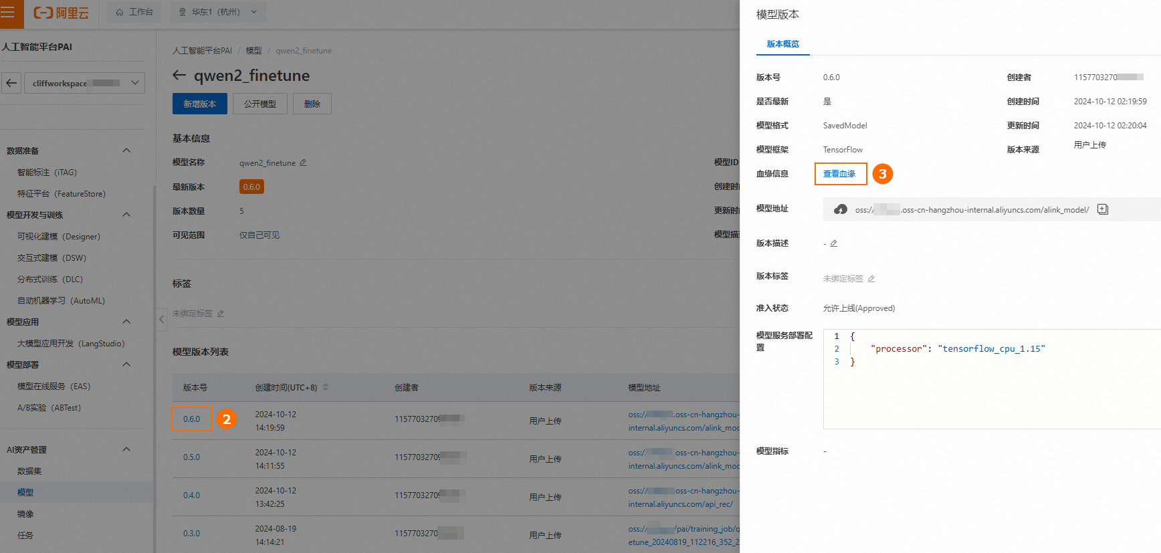Viewport: 1161px width, 553px height.
Task: Open 大模型应用开发 (LangStudio) in the sidebar
Action: (71, 344)
